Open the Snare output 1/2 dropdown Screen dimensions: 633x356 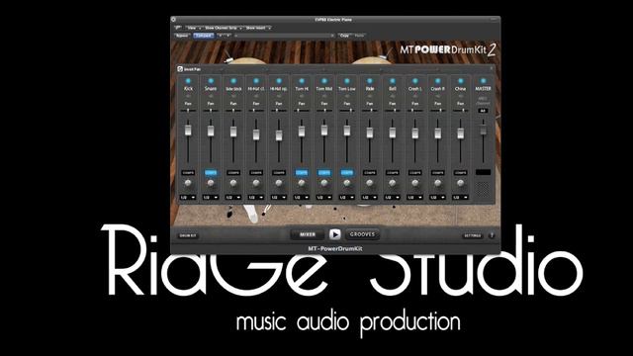pos(211,198)
